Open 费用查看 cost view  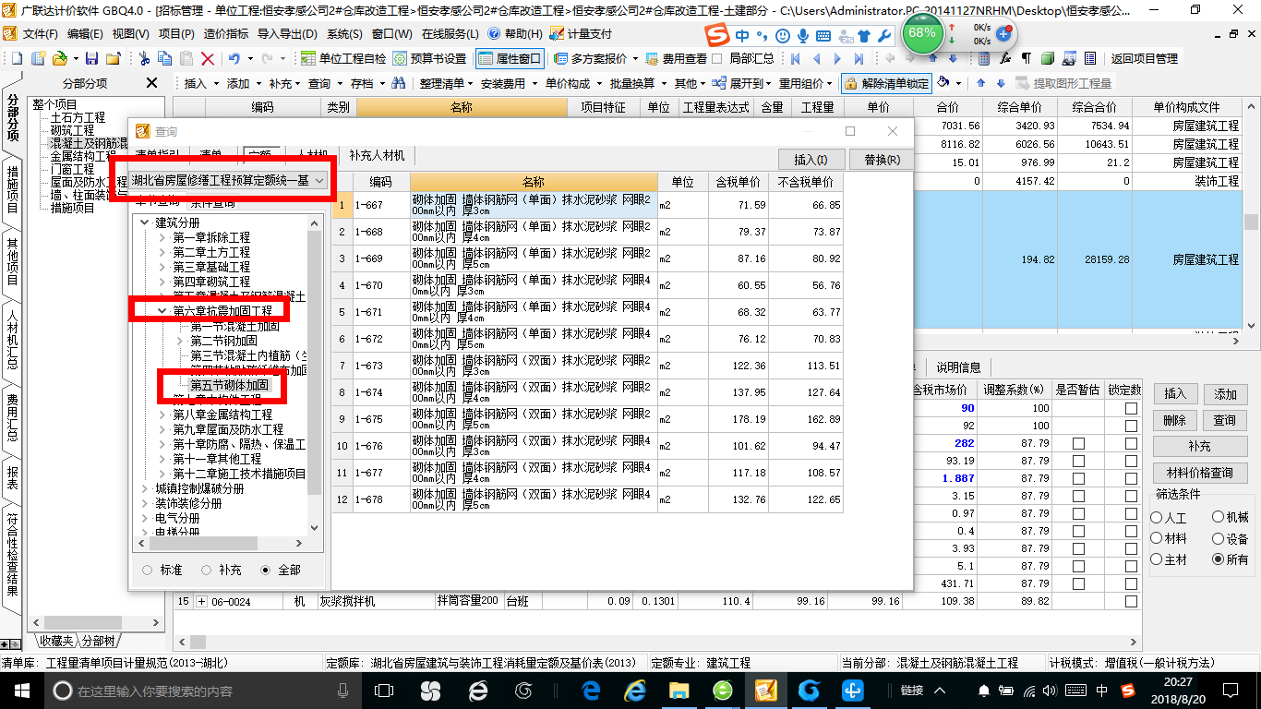[x=676, y=58]
